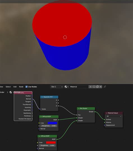Collapse the Material Output node

107,113
